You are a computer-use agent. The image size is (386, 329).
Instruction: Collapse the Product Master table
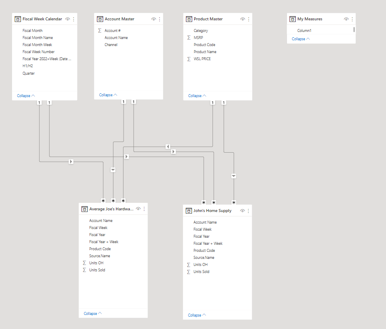(197, 96)
